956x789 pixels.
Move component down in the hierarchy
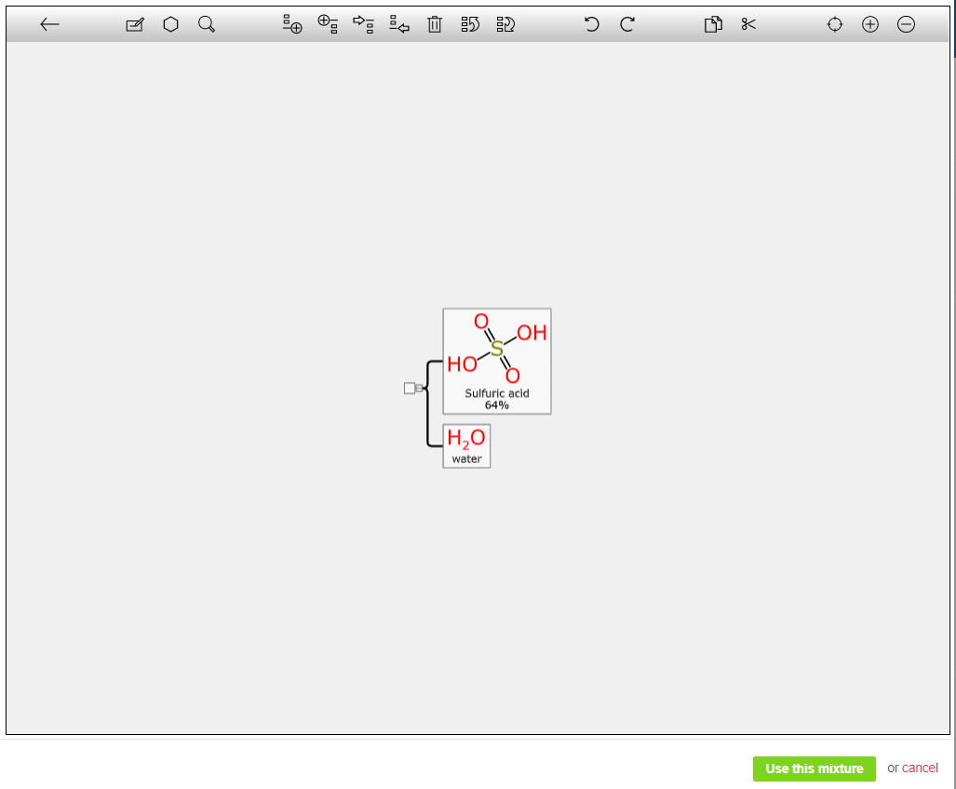click(505, 24)
